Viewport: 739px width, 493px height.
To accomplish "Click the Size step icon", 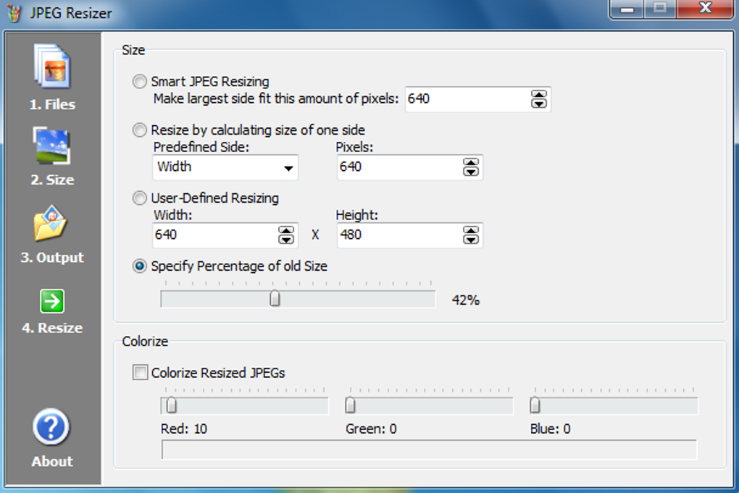I will click(51, 146).
